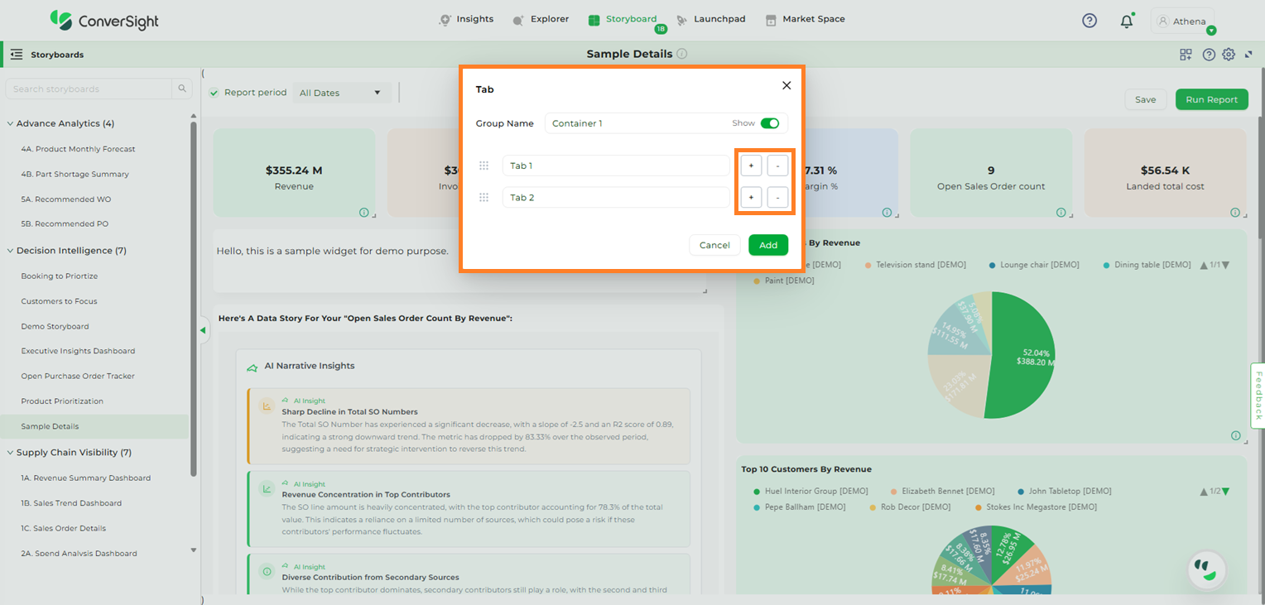Image resolution: width=1265 pixels, height=605 pixels.
Task: Click the Cancel button in Tab dialog
Action: (x=714, y=245)
